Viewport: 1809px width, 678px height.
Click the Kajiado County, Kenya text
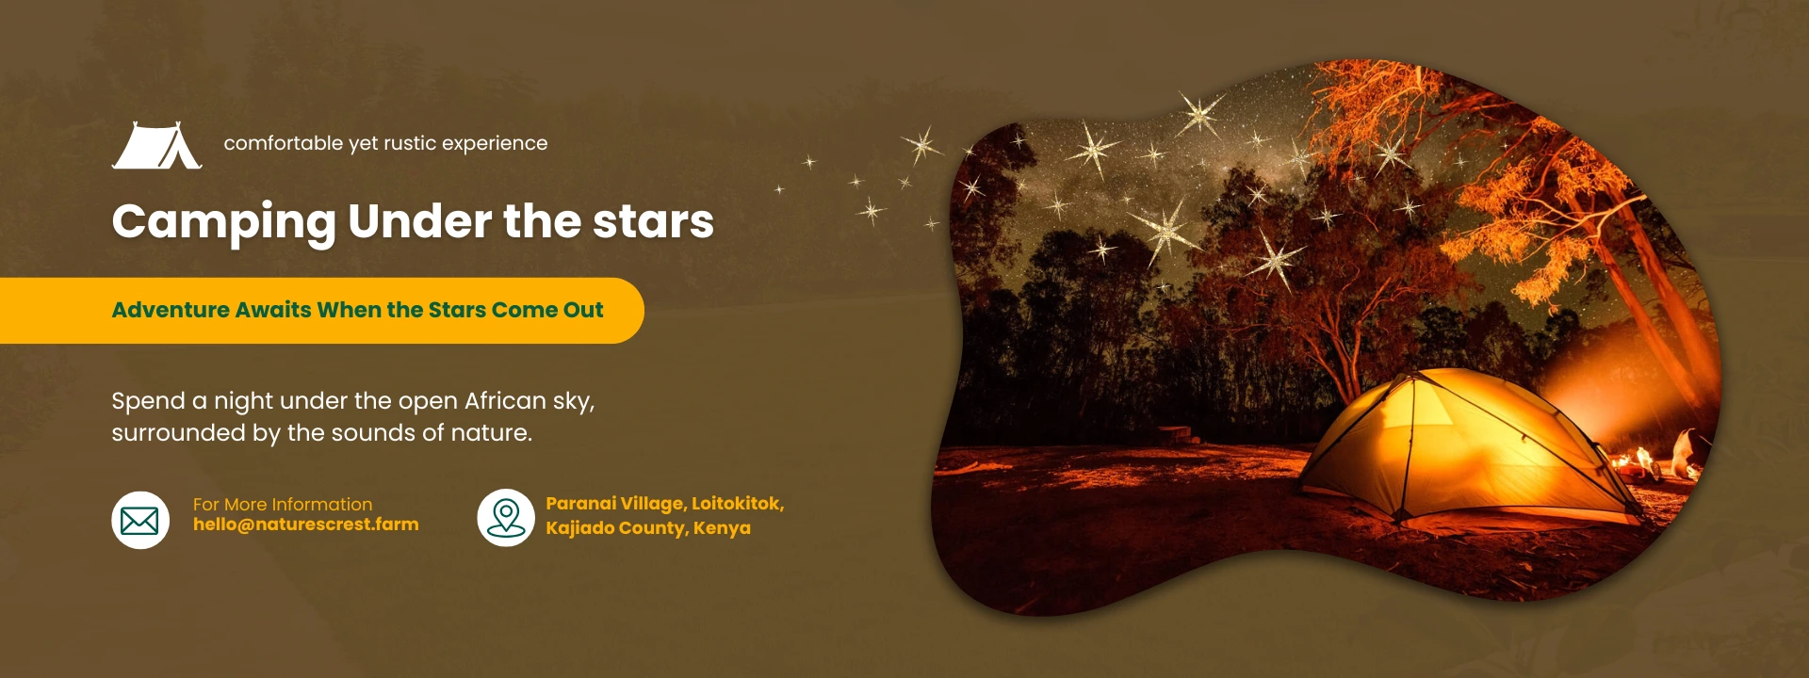[x=648, y=528]
